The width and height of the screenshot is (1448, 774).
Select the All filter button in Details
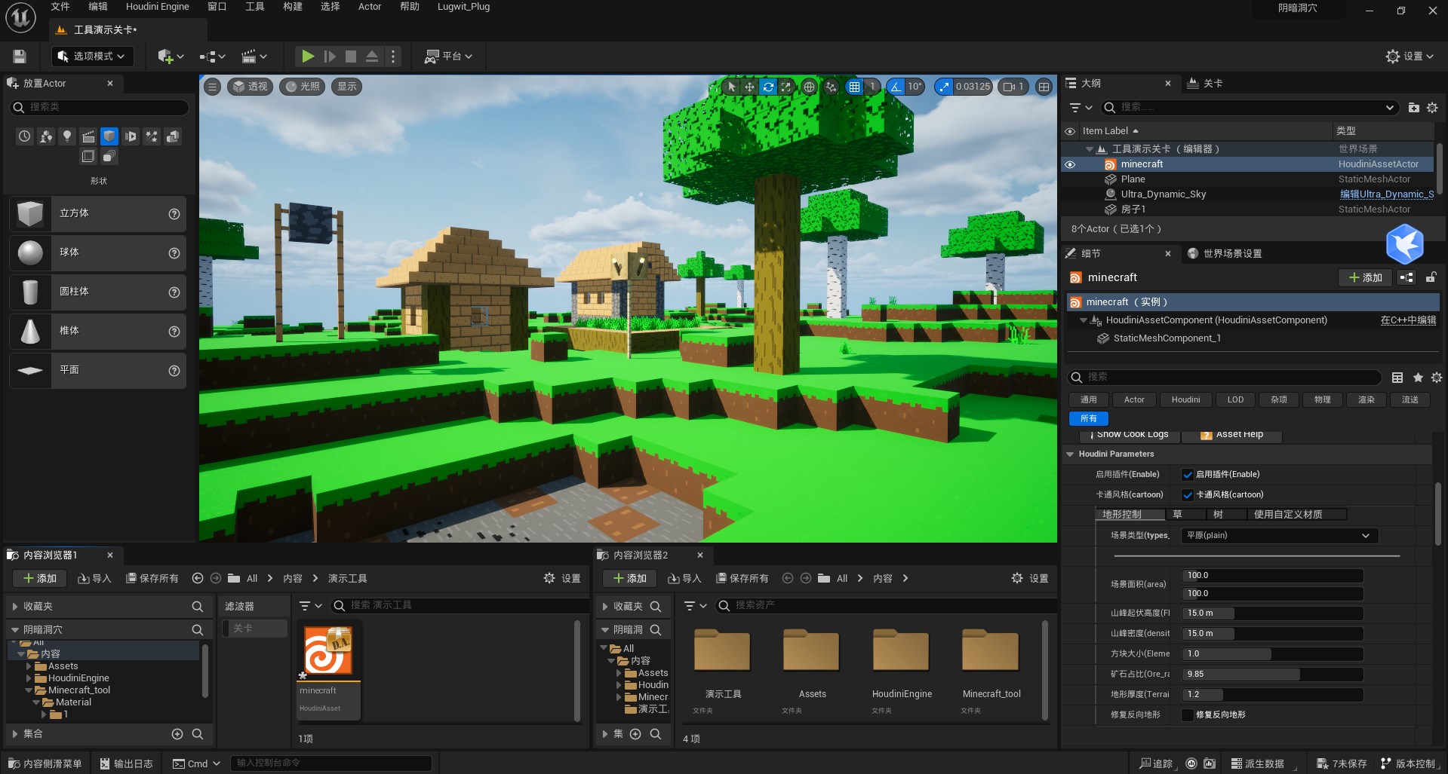point(1089,419)
